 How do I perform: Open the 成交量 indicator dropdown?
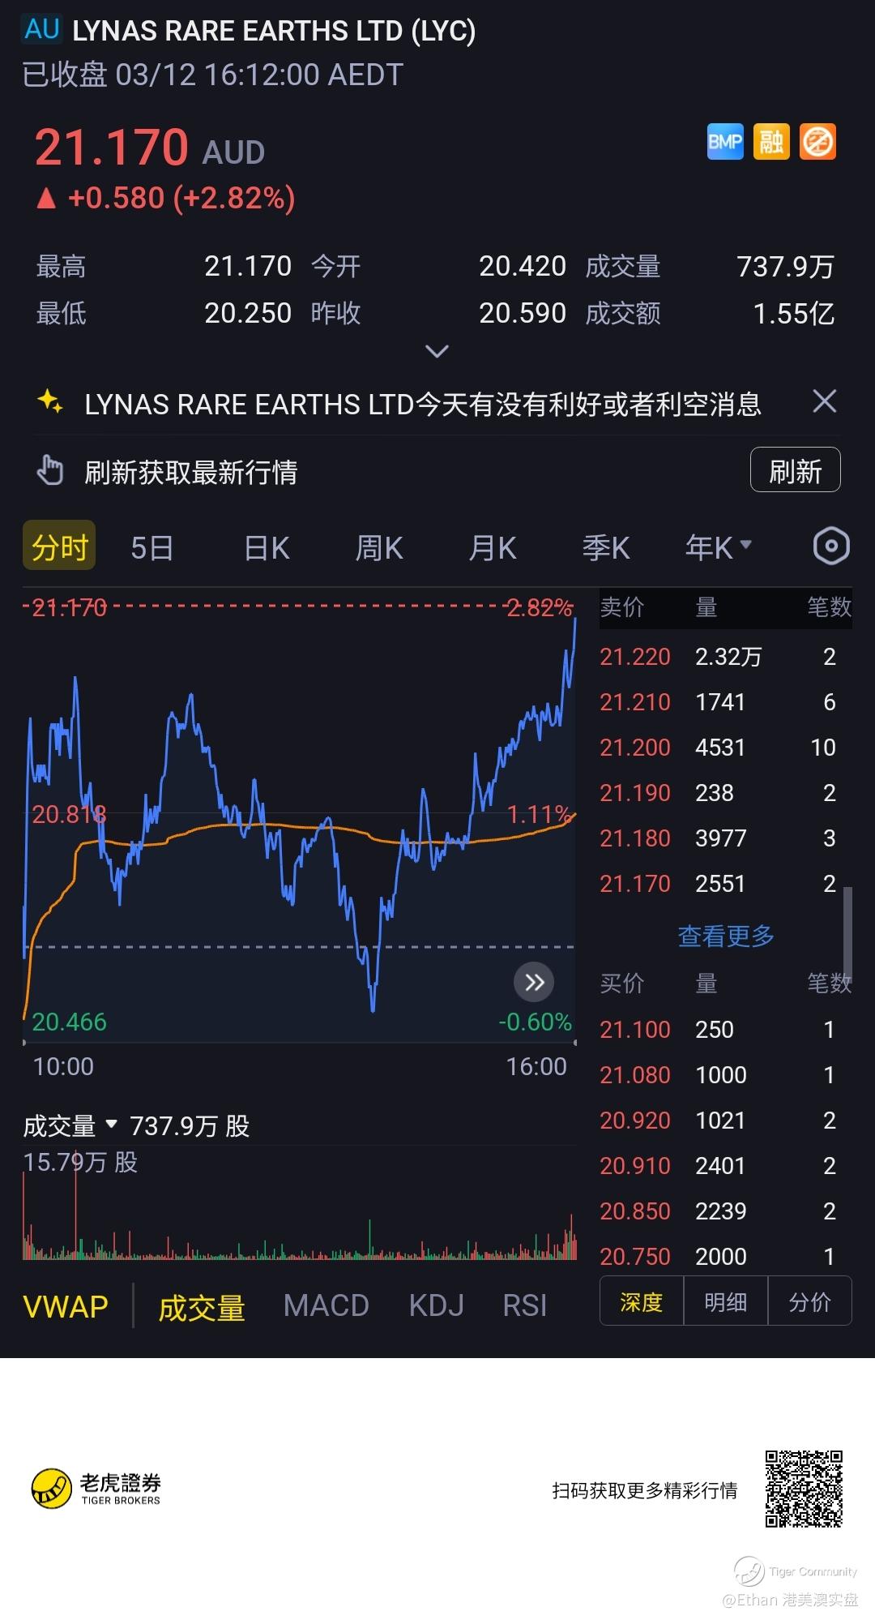pos(70,1126)
